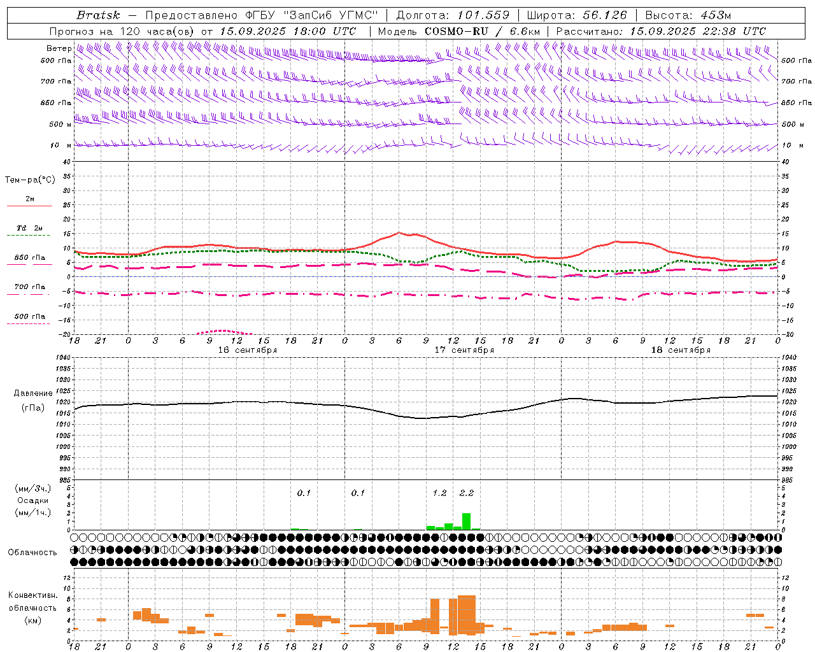Viewport: 815px width, 652px height.
Task: Select the '(мм/1ч.)' hourly precipitation unit label
Action: pyautogui.click(x=33, y=513)
